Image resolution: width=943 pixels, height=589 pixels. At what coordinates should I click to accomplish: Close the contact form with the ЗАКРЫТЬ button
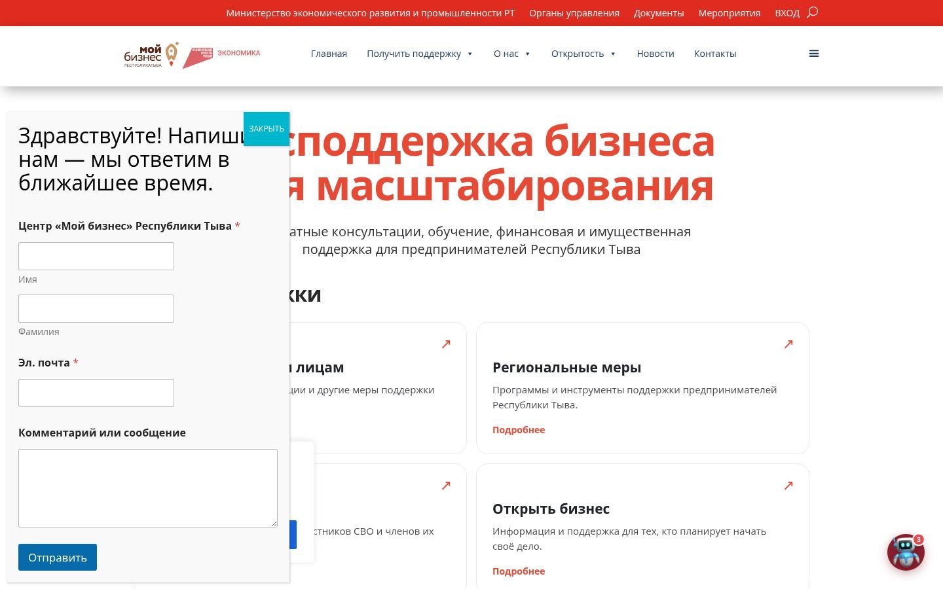(x=267, y=129)
